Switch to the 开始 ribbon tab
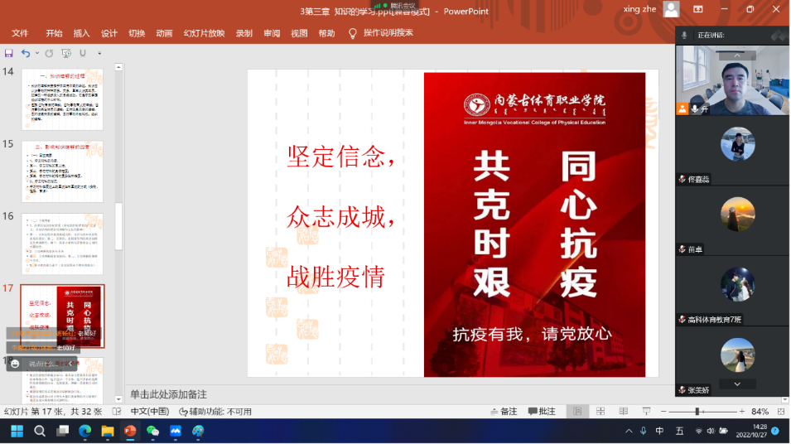The image size is (791, 444). click(x=54, y=33)
